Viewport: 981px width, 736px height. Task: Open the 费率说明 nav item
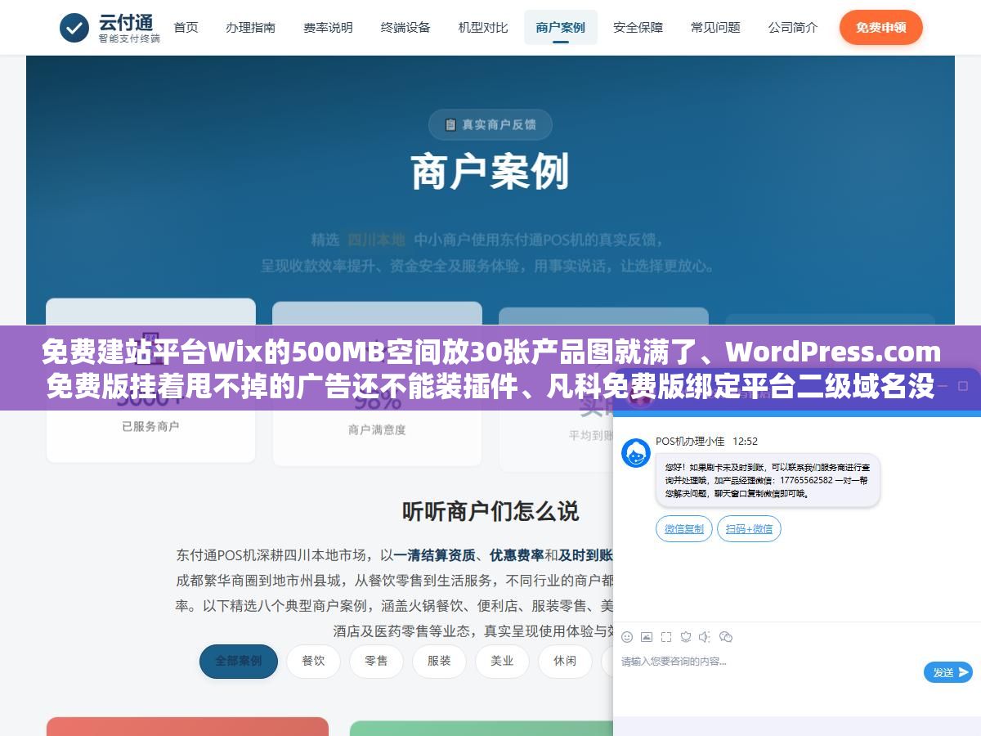pyautogui.click(x=328, y=27)
